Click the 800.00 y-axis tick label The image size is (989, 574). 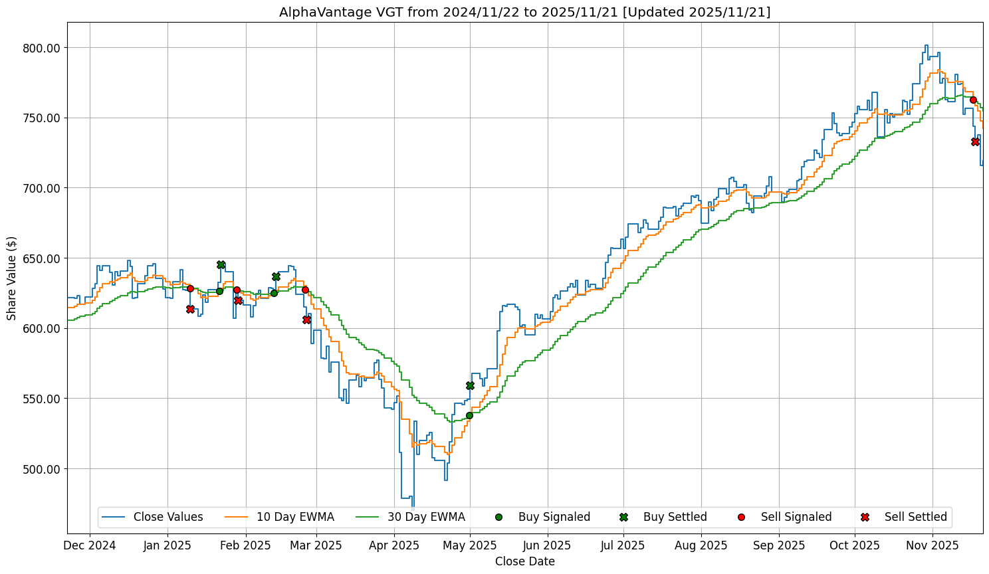(x=42, y=48)
